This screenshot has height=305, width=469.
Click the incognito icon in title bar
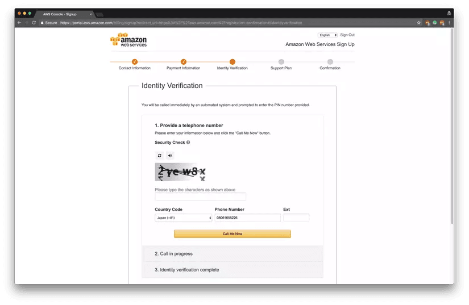tap(449, 13)
